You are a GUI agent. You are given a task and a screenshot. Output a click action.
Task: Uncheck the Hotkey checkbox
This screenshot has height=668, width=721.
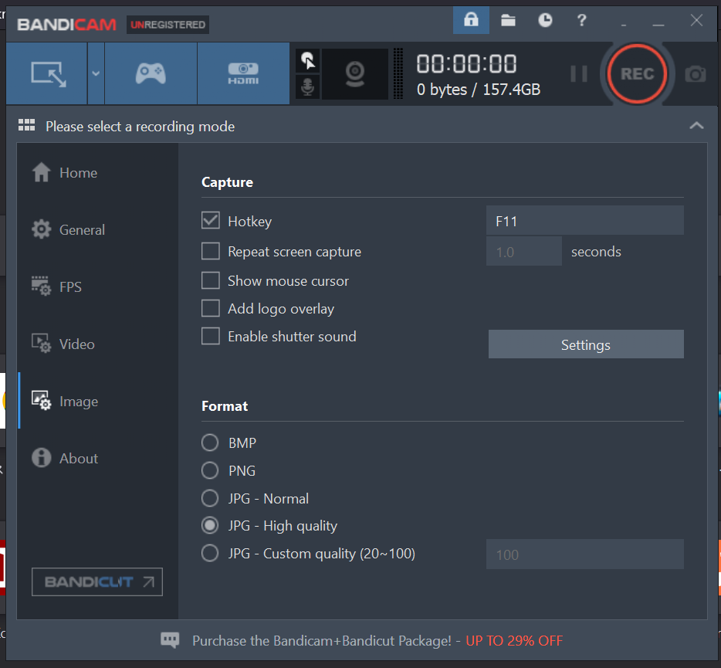pyautogui.click(x=211, y=220)
